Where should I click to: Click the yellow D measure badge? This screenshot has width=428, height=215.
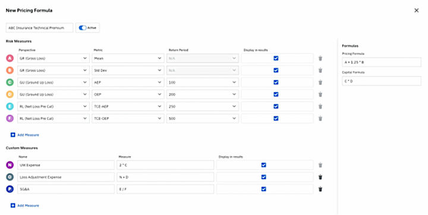[10, 94]
